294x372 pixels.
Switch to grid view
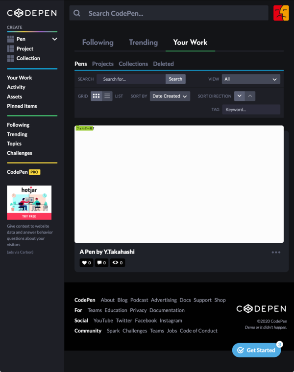pyautogui.click(x=96, y=96)
